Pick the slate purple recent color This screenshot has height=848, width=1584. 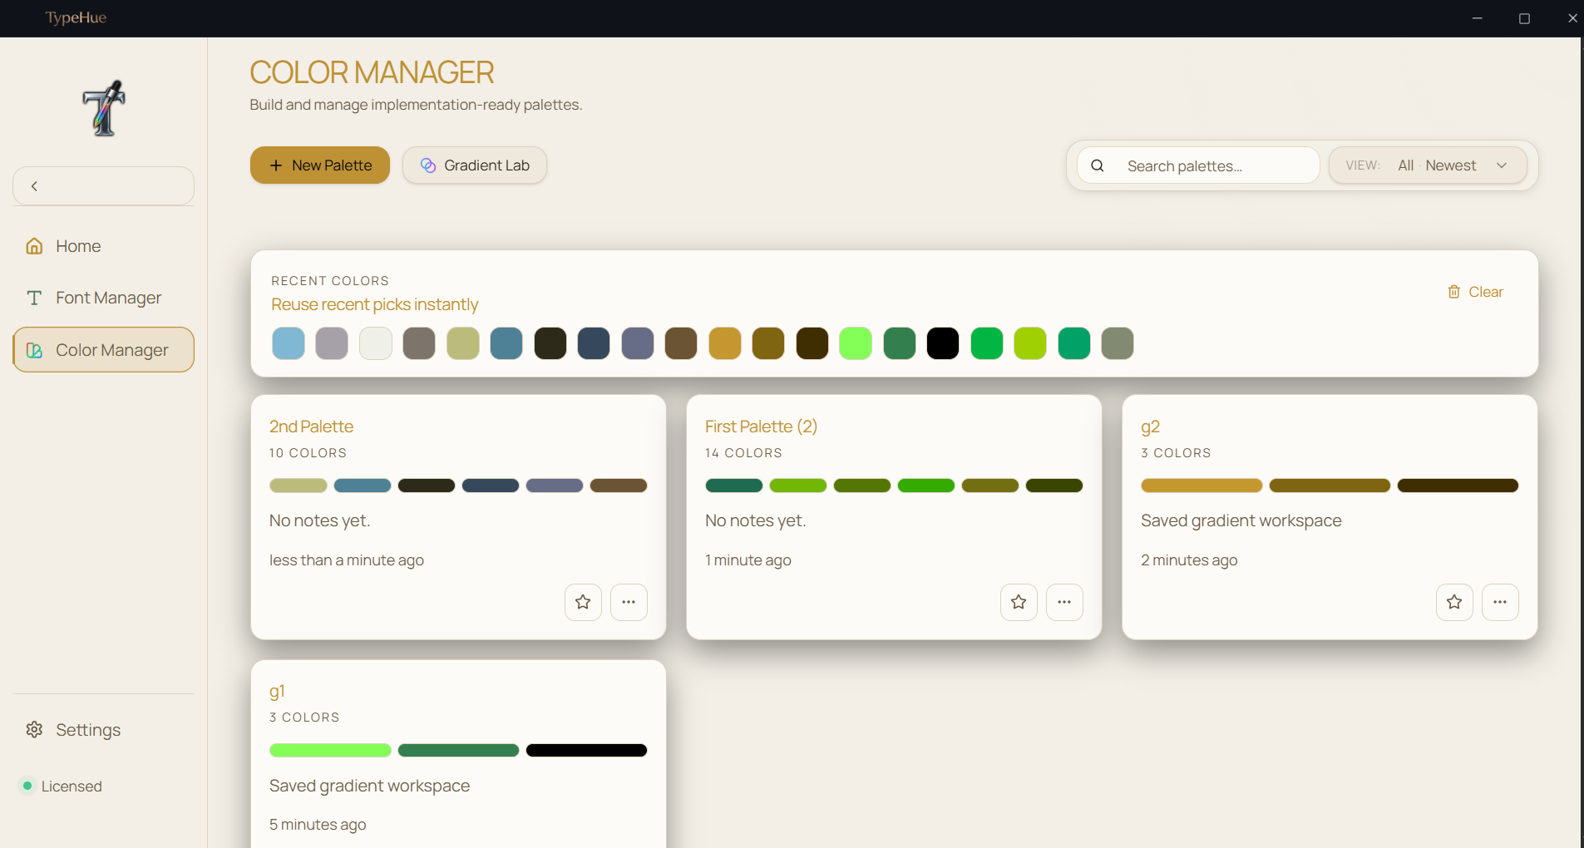point(638,343)
